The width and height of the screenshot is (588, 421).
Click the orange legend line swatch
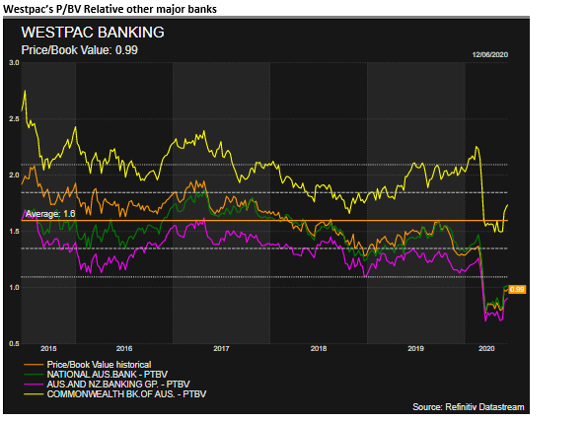(34, 365)
